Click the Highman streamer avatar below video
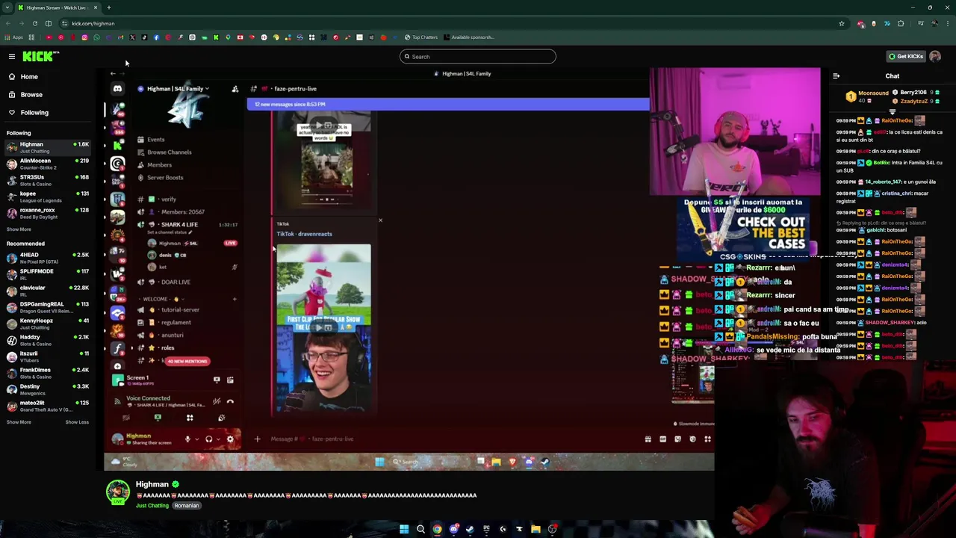The width and height of the screenshot is (956, 538). coord(117,492)
